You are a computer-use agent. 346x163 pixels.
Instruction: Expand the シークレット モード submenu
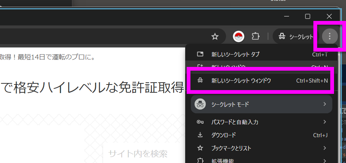pyautogui.click(x=262, y=104)
